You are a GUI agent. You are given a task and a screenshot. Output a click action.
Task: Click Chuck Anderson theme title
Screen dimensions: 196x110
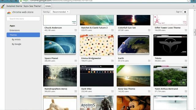(53, 28)
